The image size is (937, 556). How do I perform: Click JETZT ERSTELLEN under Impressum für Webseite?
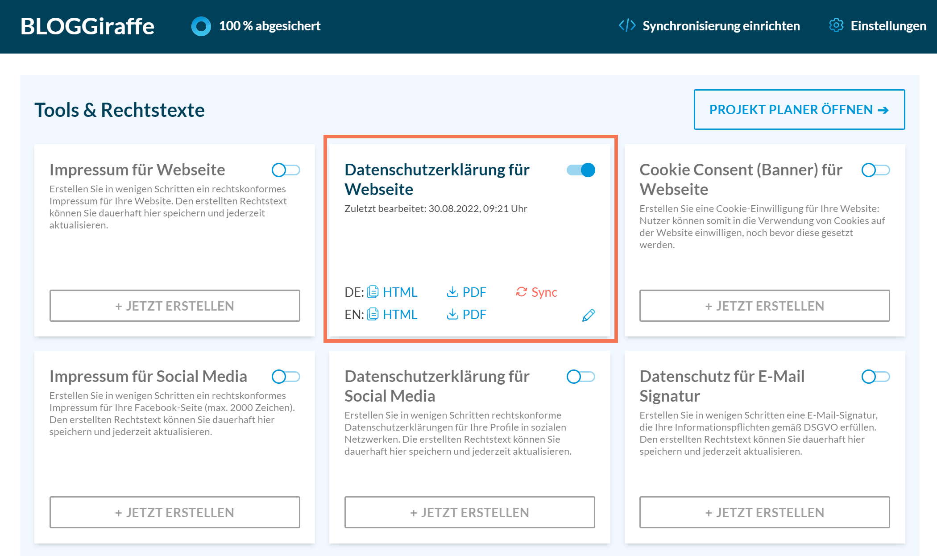pyautogui.click(x=174, y=306)
